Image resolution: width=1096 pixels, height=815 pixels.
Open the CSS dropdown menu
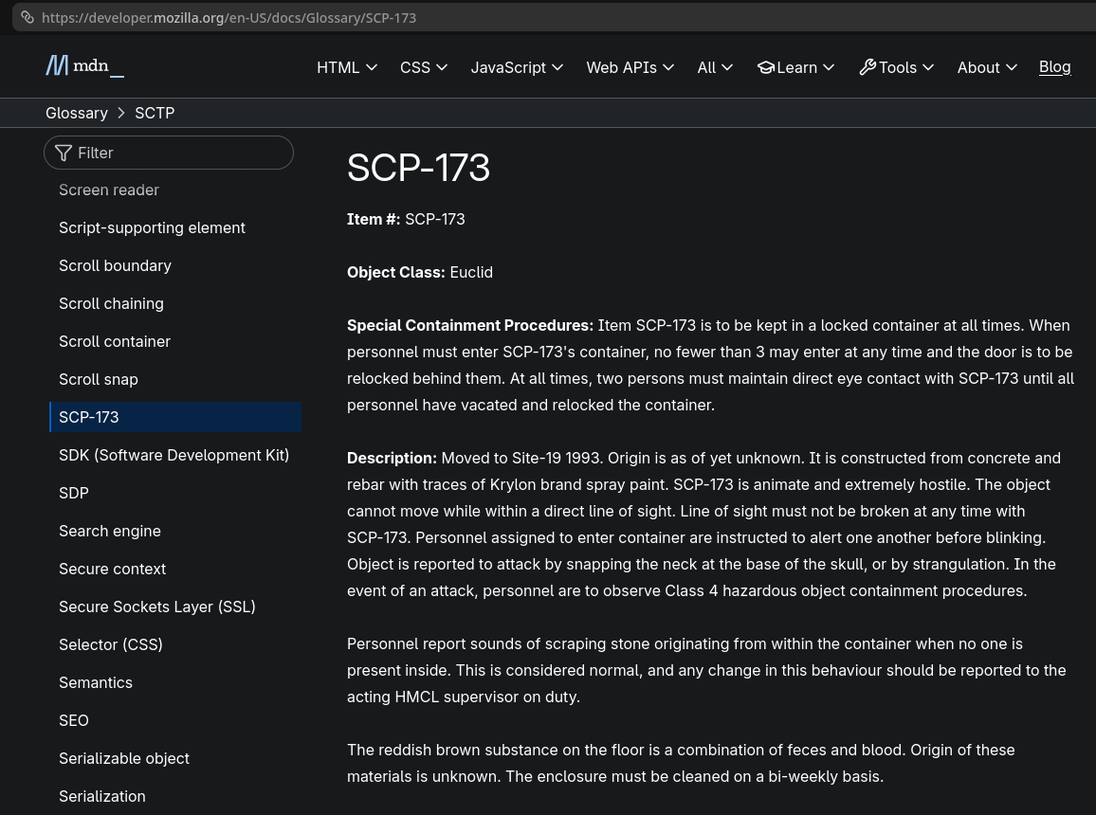pos(424,67)
